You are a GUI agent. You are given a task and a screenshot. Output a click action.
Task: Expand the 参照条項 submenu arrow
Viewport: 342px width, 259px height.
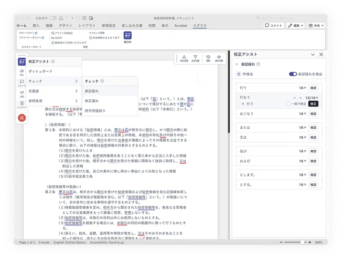(x=77, y=101)
